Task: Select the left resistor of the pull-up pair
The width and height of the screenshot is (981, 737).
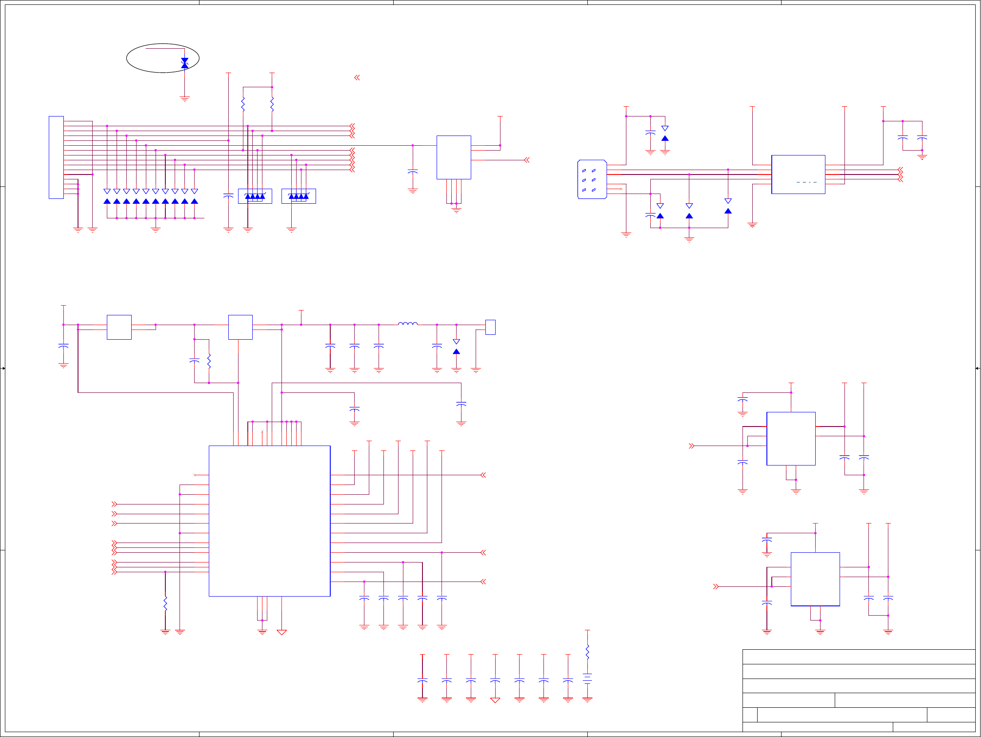Action: pyautogui.click(x=243, y=104)
